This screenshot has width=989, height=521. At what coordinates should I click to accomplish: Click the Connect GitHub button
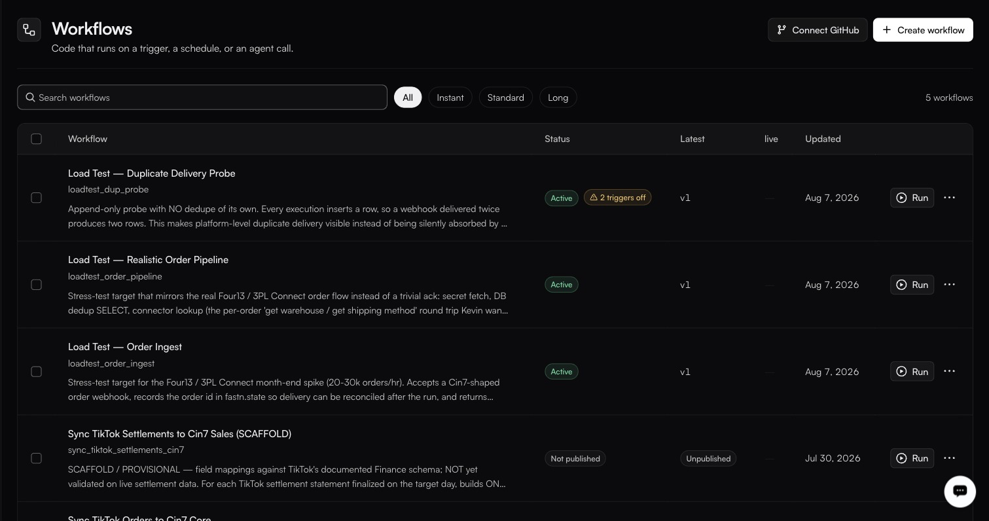pyautogui.click(x=818, y=30)
